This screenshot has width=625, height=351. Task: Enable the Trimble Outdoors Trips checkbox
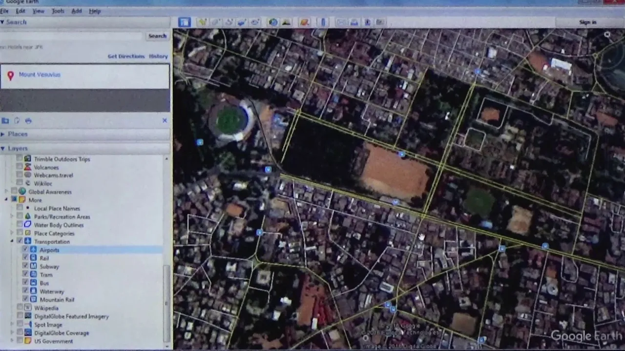(x=20, y=159)
